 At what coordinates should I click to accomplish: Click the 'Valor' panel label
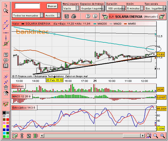[16, 24]
